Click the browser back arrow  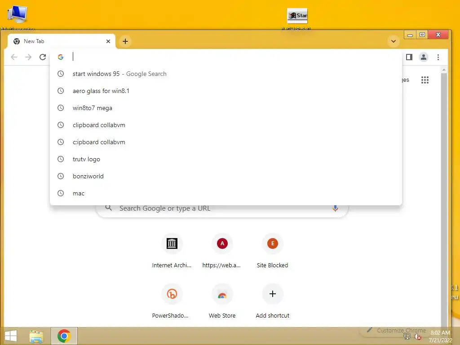click(x=14, y=57)
